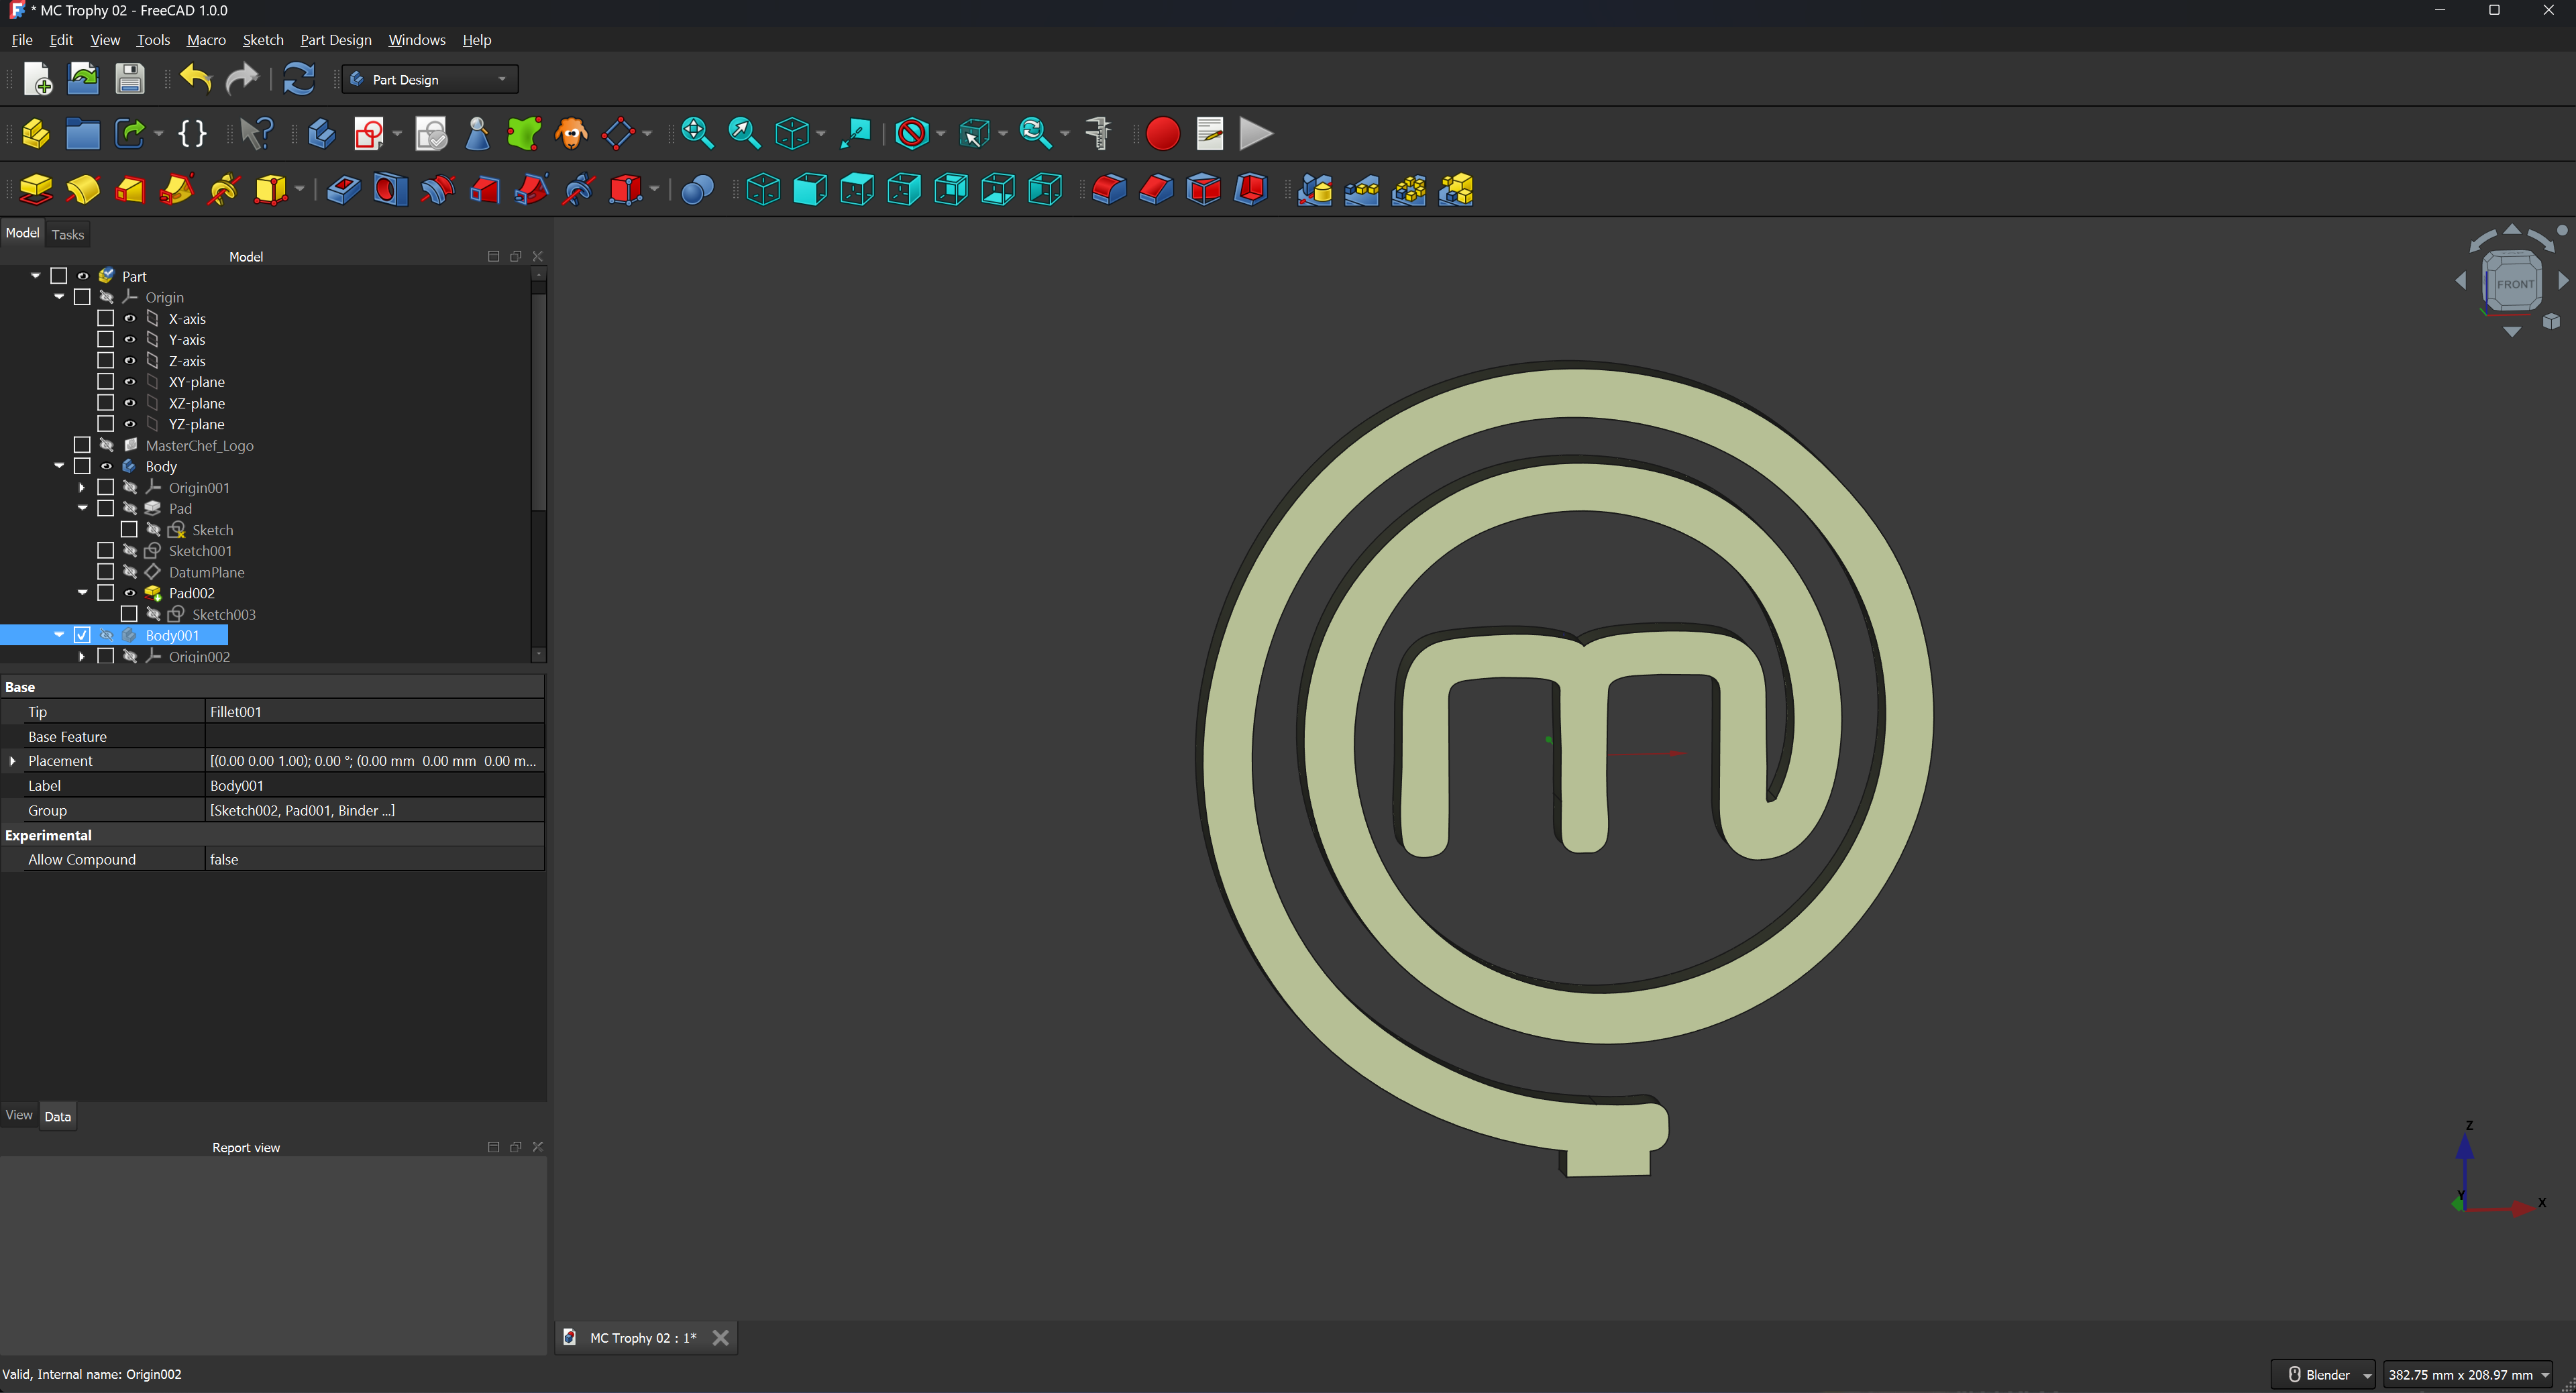
Task: Click Fit All view icon
Action: [x=697, y=133]
